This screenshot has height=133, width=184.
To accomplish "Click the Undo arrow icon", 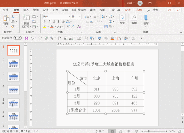I will [33, 38].
